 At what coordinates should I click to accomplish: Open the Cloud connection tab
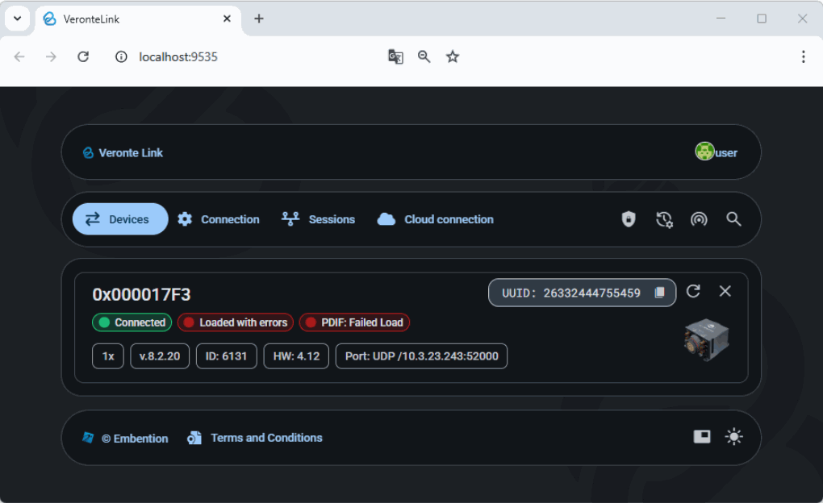click(436, 219)
